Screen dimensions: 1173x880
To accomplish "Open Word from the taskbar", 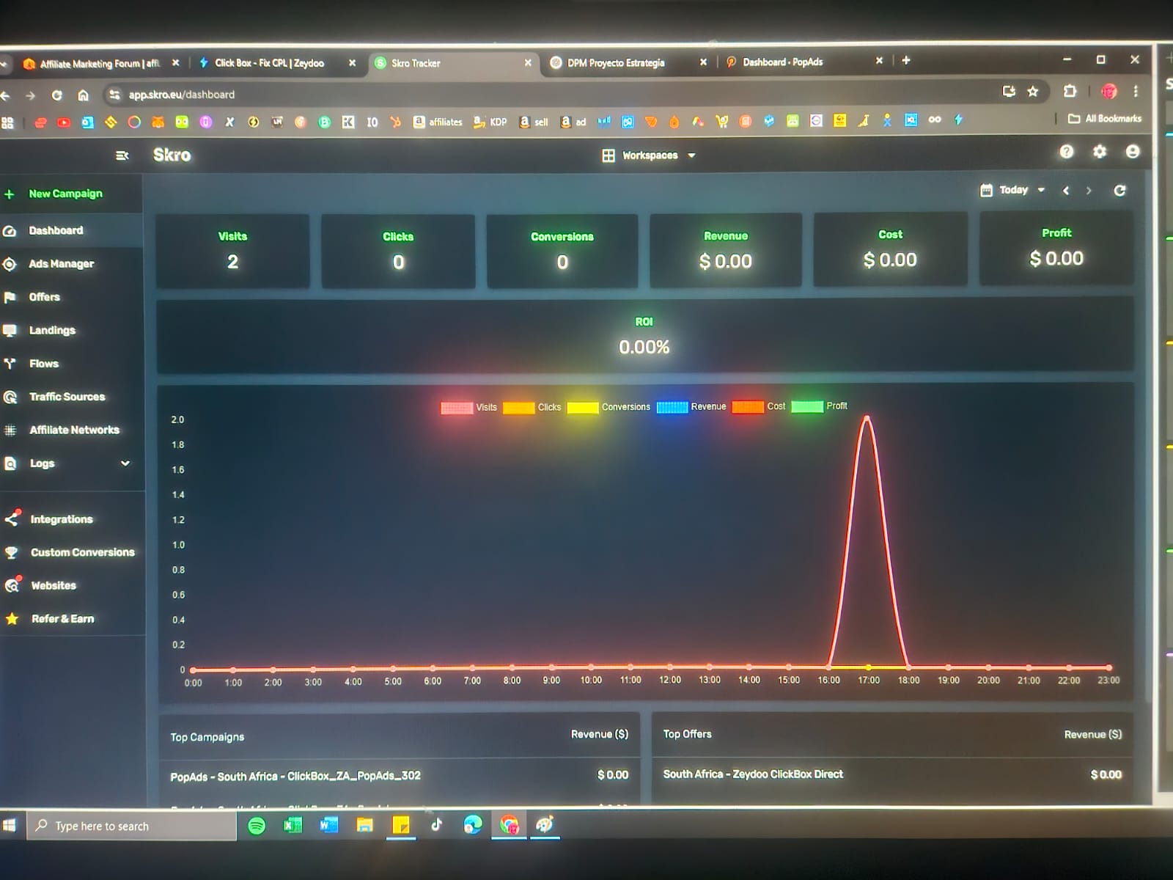I will (x=328, y=826).
